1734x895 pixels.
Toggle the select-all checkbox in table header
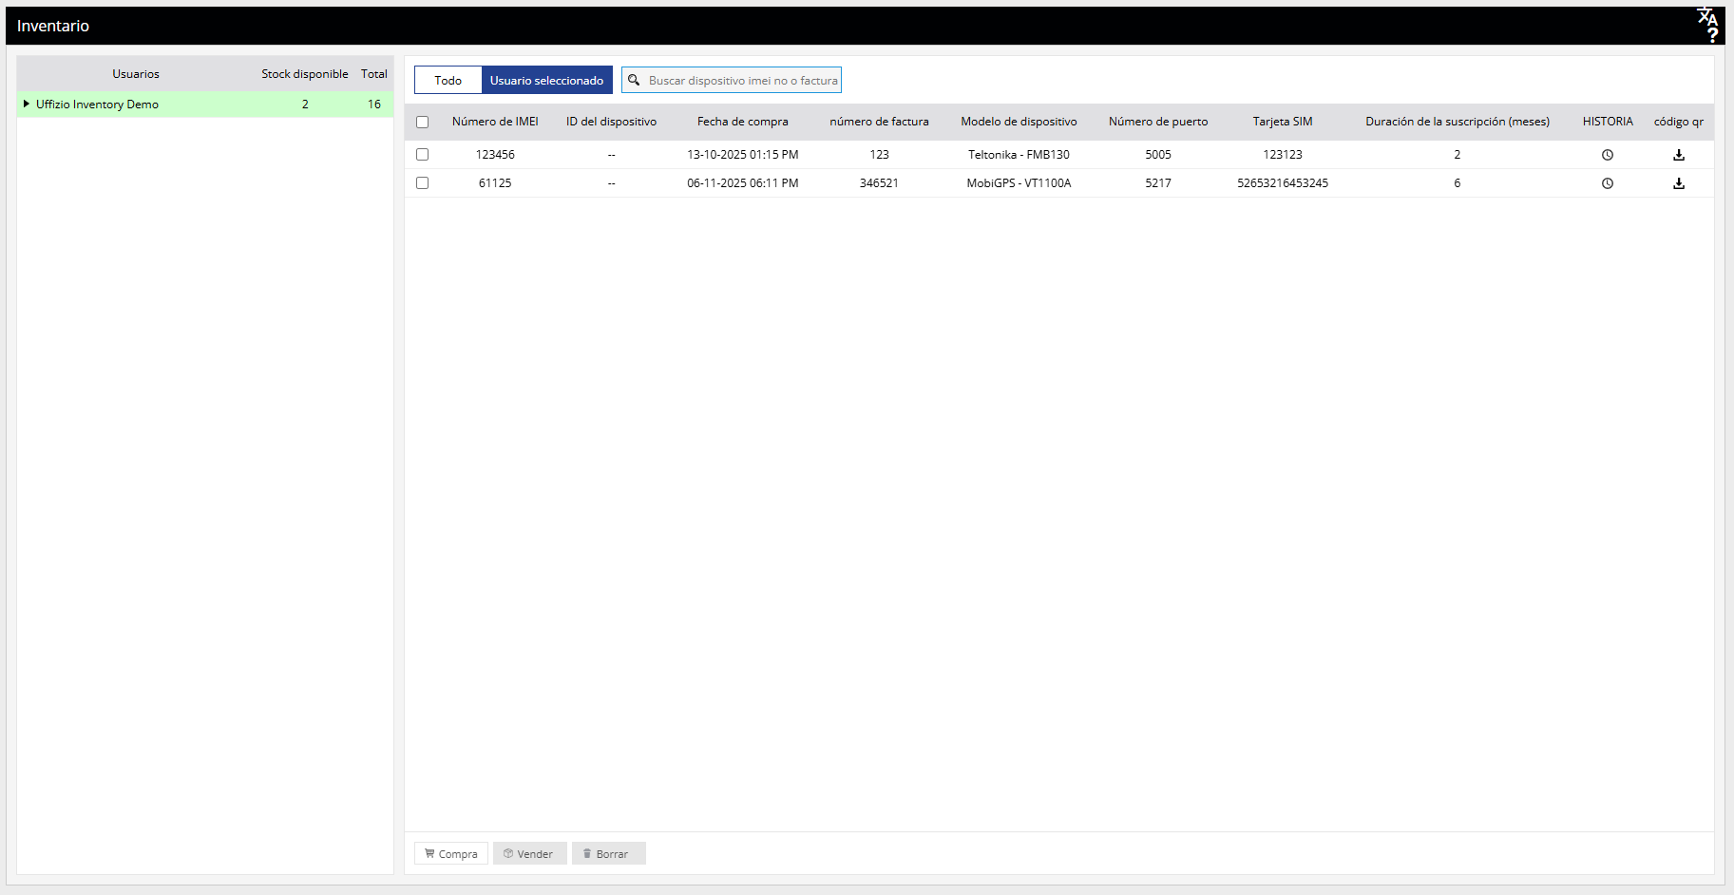click(423, 123)
